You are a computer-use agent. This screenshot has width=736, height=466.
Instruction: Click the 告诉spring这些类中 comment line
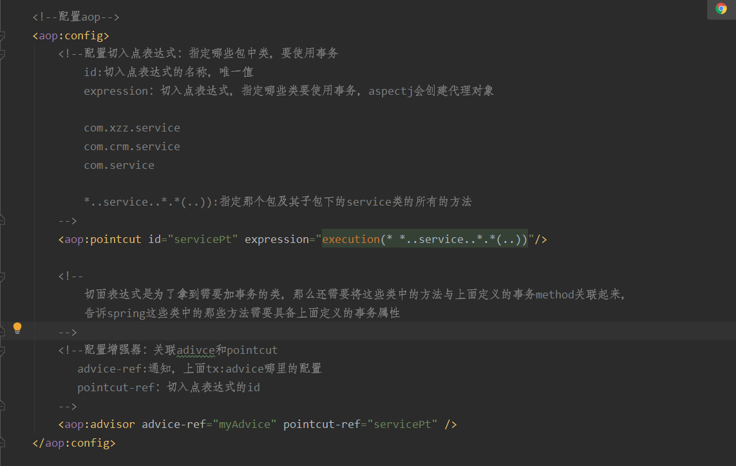(241, 313)
